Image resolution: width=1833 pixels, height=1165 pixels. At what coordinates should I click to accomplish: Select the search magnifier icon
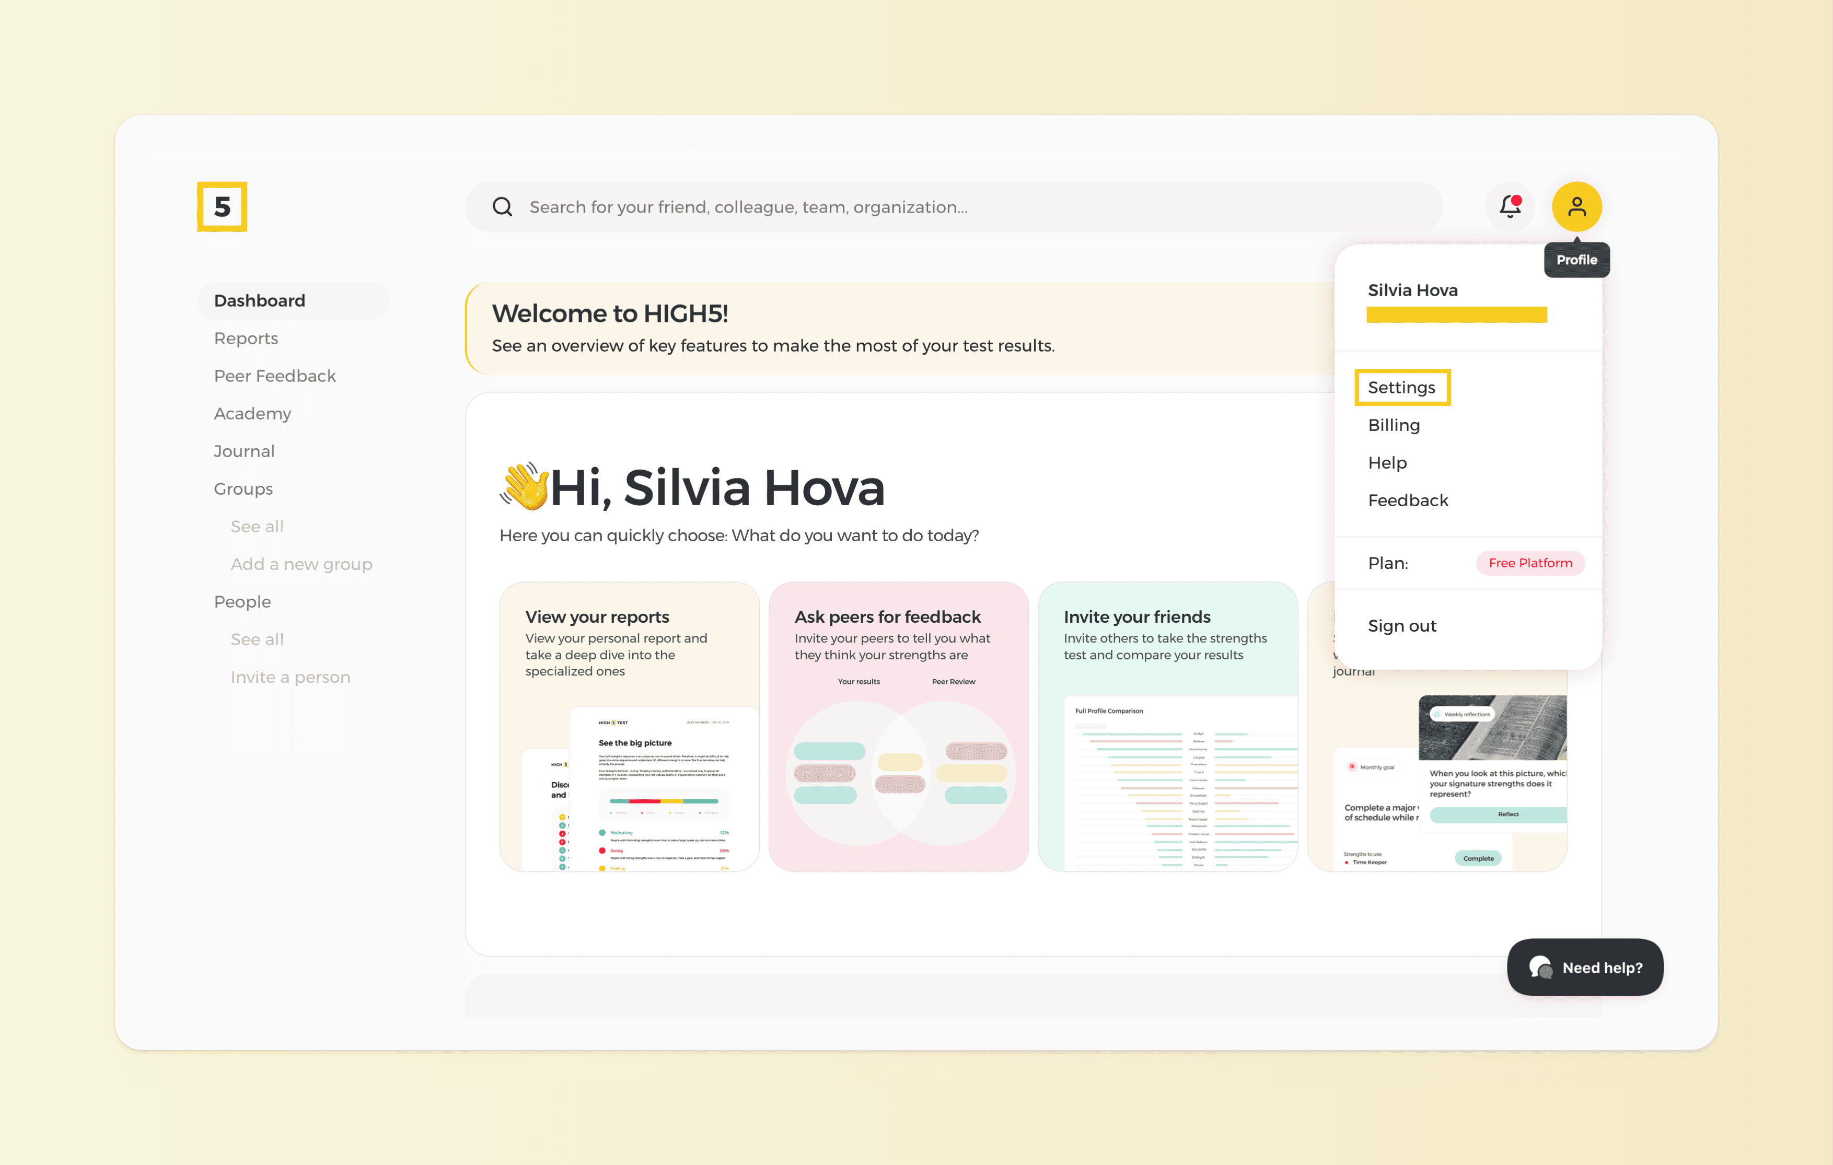click(502, 206)
